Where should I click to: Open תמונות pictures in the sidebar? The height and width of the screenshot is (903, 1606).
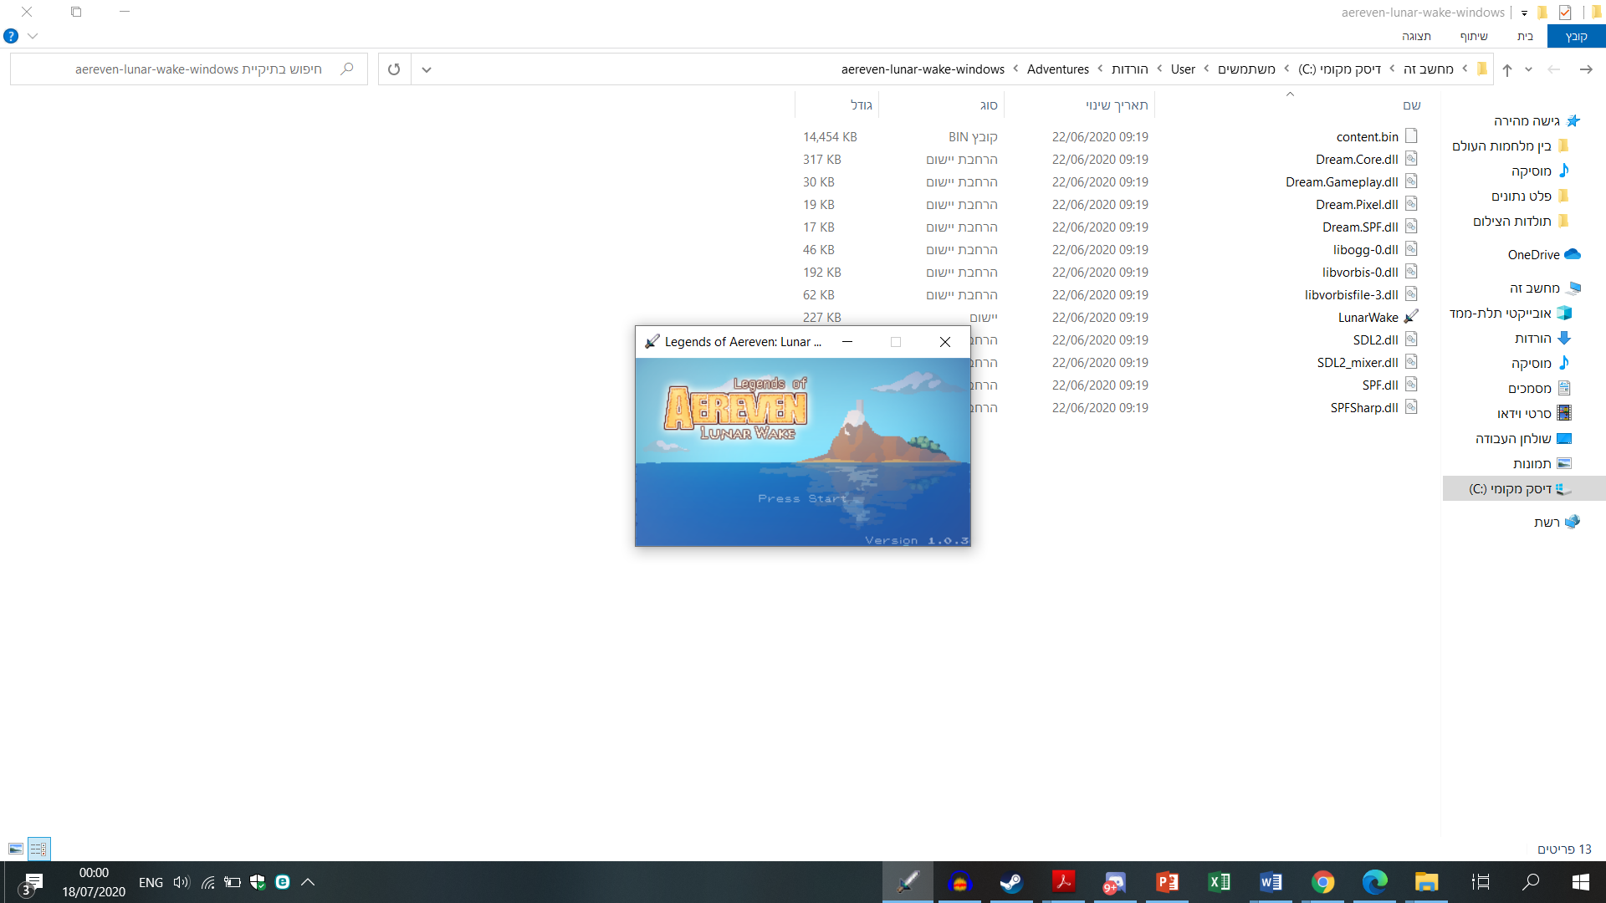point(1542,463)
